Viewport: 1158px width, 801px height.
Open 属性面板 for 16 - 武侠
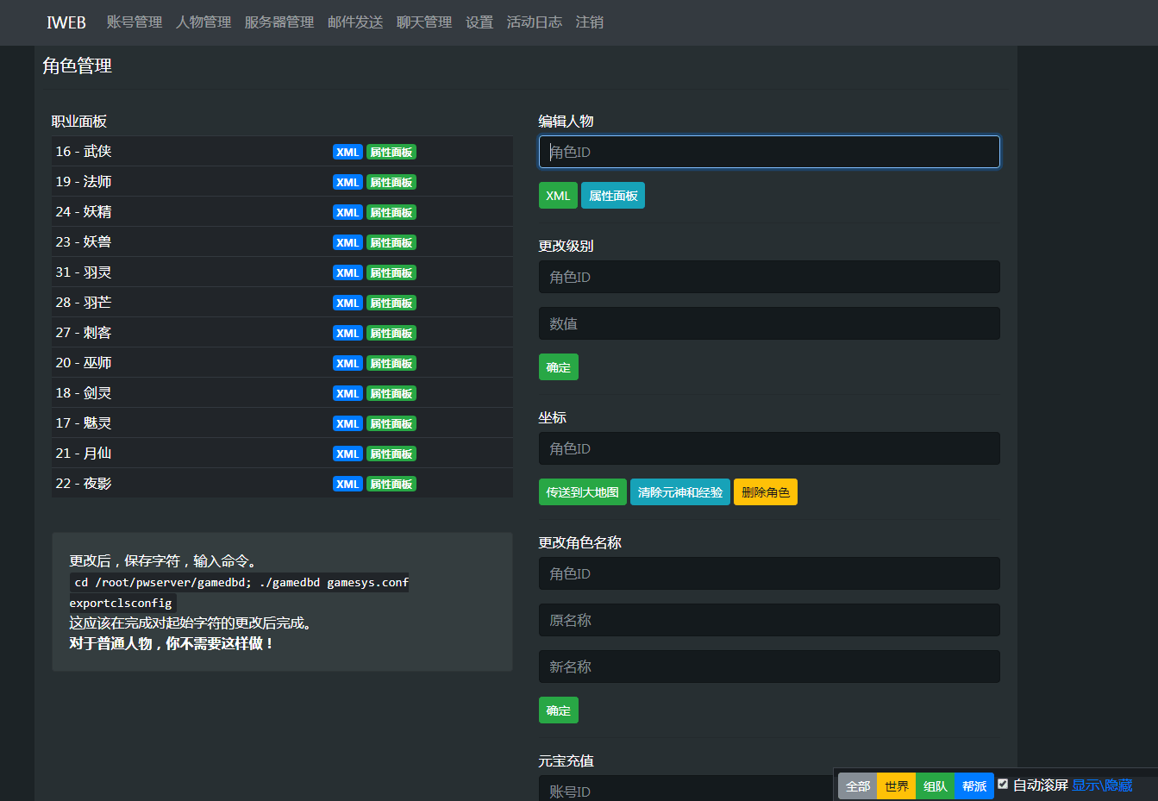click(391, 152)
